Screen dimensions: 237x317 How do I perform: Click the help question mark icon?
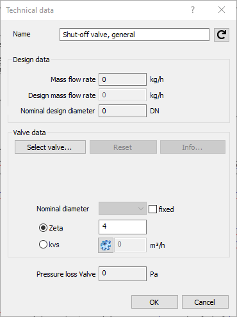(193, 10)
